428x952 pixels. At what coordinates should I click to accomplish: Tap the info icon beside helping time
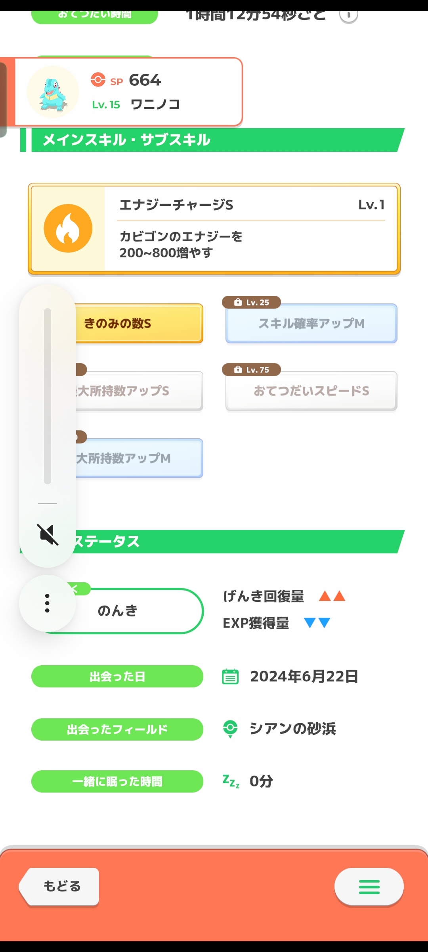pos(348,15)
